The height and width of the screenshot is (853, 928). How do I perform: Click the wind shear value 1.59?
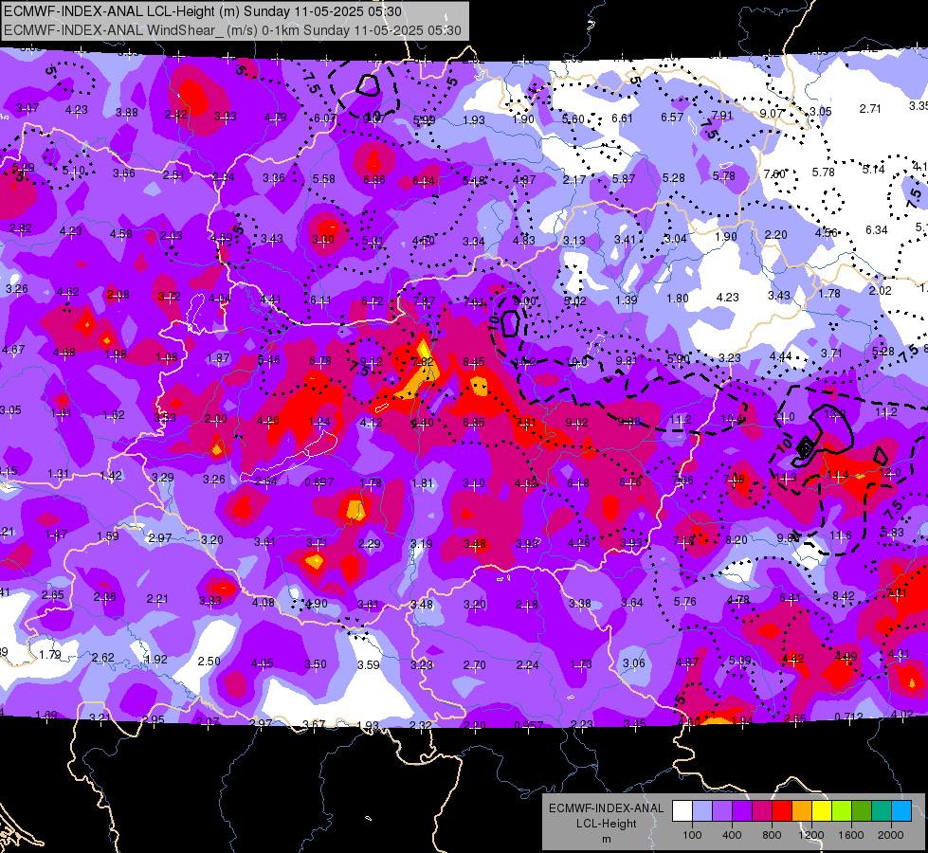pos(108,536)
